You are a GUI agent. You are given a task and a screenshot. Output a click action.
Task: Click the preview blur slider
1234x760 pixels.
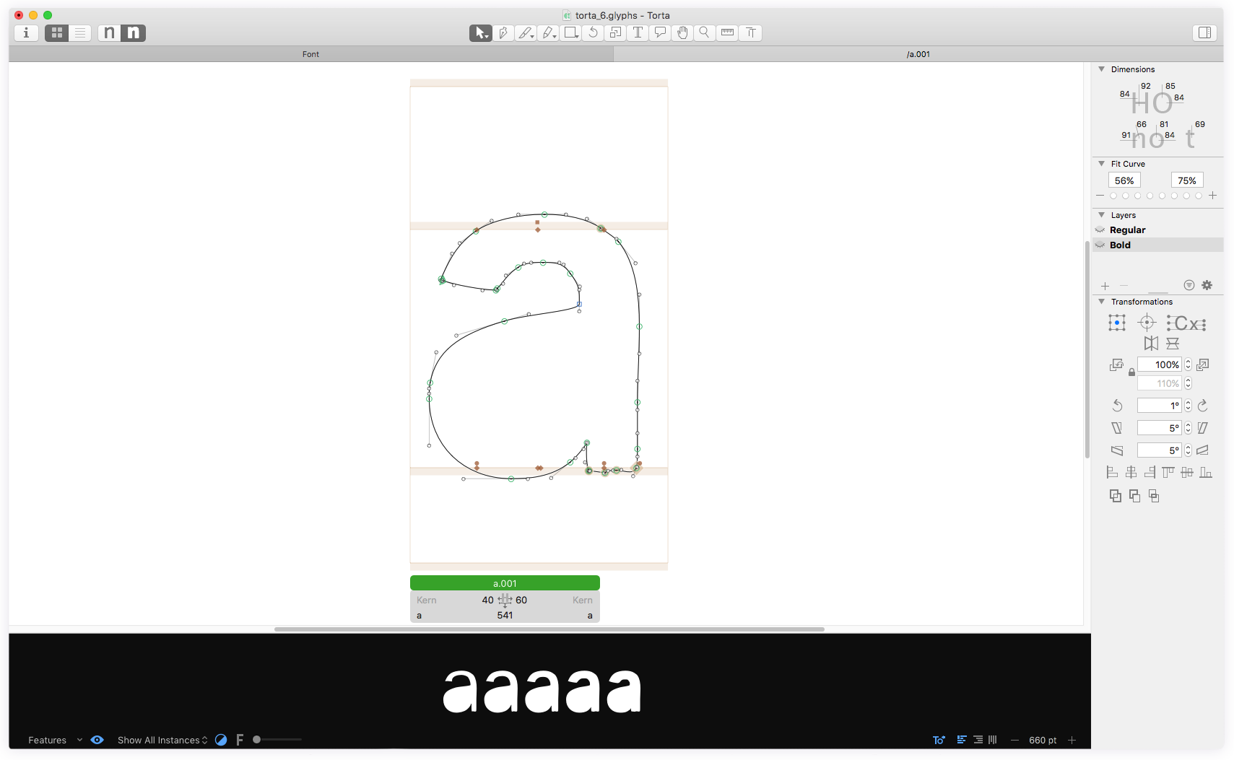point(277,740)
